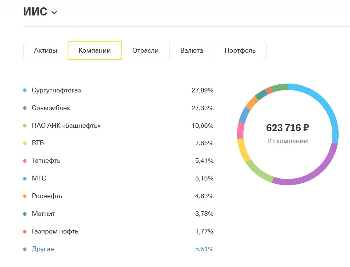Click the Башнефть light green legend dot
Viewport: 350px width, 267px height.
coord(25,126)
